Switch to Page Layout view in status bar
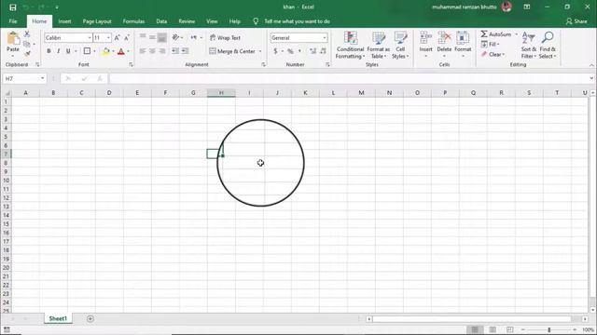Image resolution: width=597 pixels, height=335 pixels. click(x=493, y=329)
